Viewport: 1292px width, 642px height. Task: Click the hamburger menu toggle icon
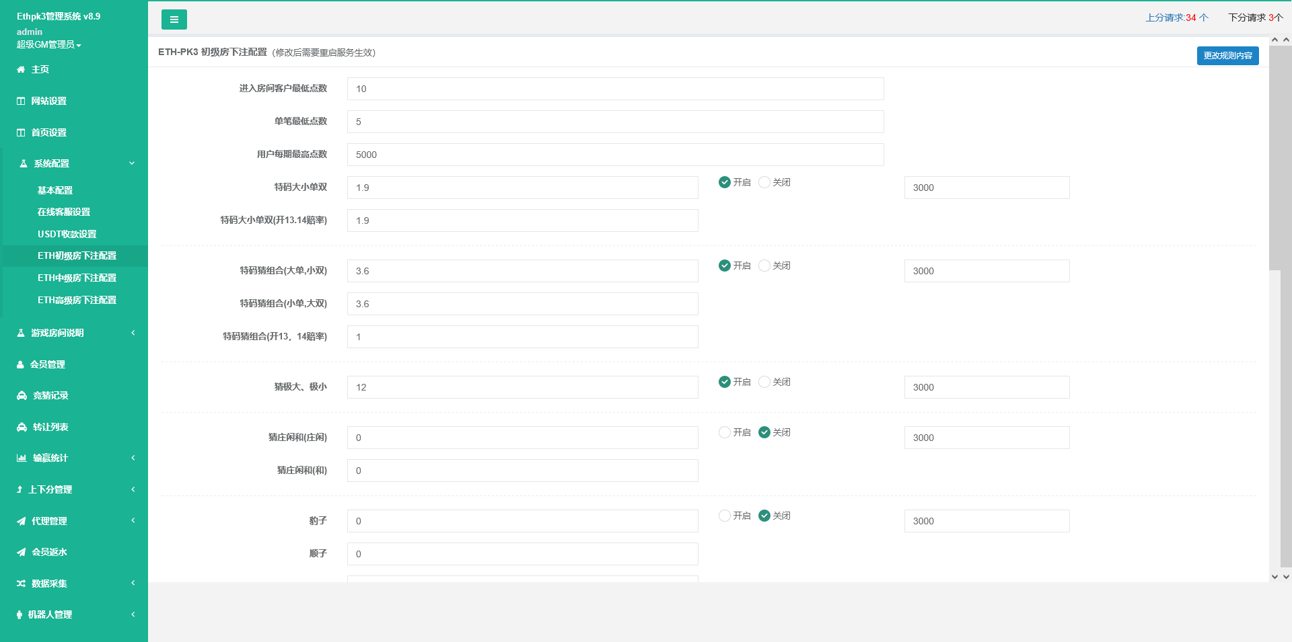point(174,19)
